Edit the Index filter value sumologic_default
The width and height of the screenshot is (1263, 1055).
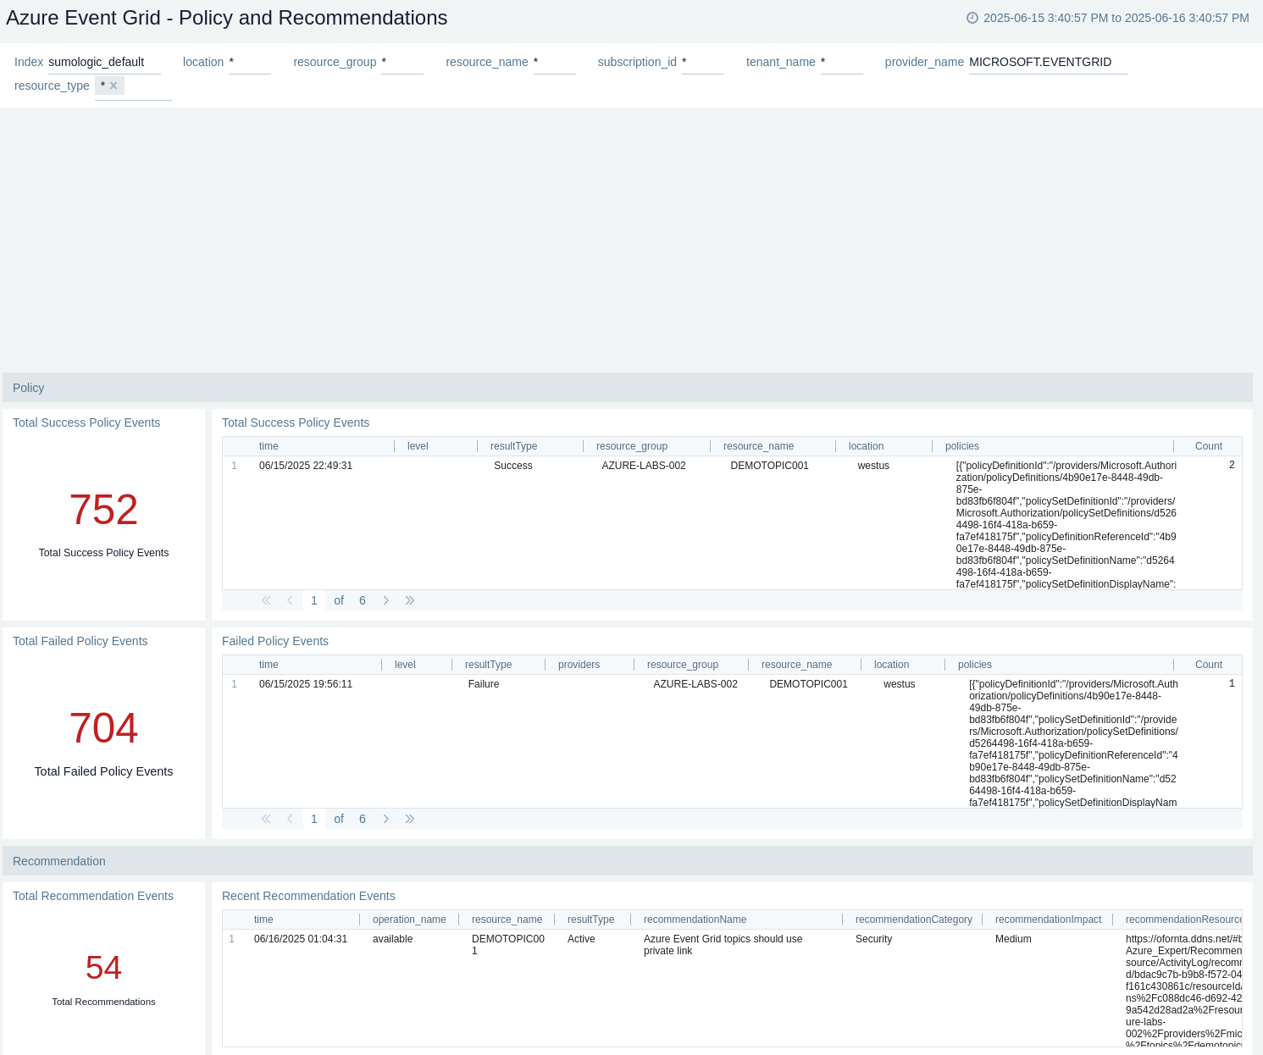104,63
